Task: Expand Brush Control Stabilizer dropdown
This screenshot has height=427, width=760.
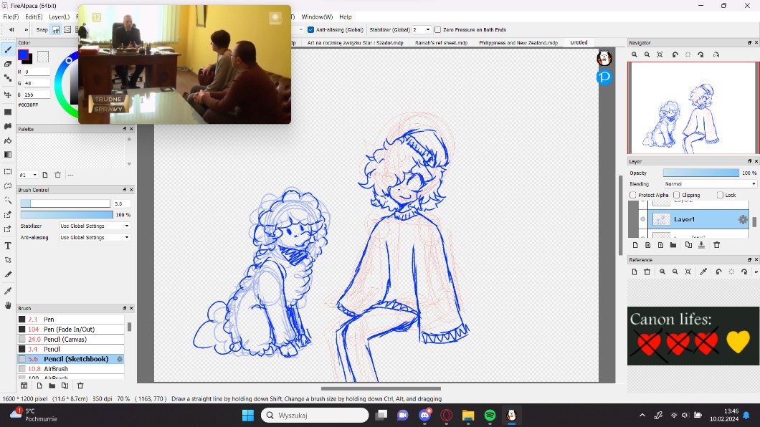Action: pyautogui.click(x=95, y=226)
